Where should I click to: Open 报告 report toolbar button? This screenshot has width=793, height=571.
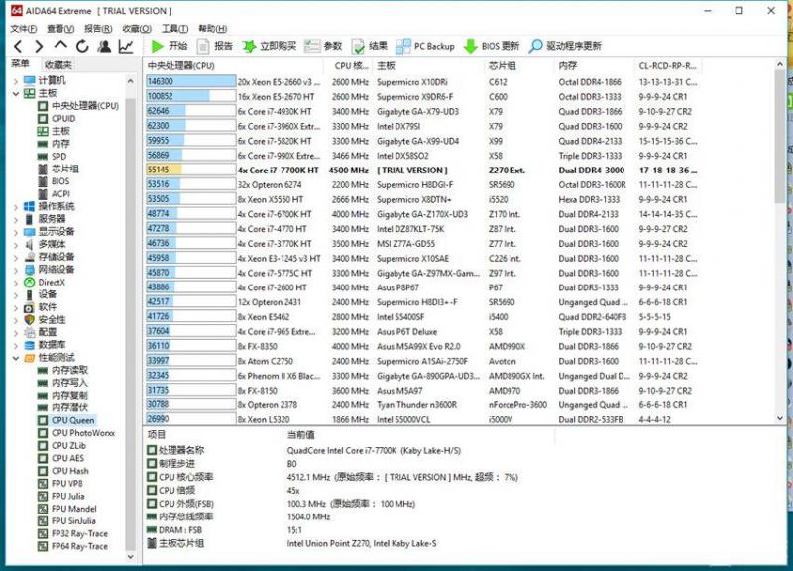tap(215, 46)
